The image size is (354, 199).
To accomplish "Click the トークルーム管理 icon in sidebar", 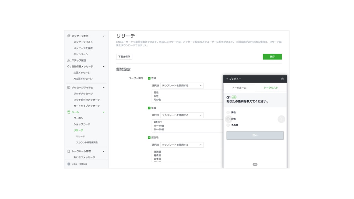I will (x=69, y=151).
